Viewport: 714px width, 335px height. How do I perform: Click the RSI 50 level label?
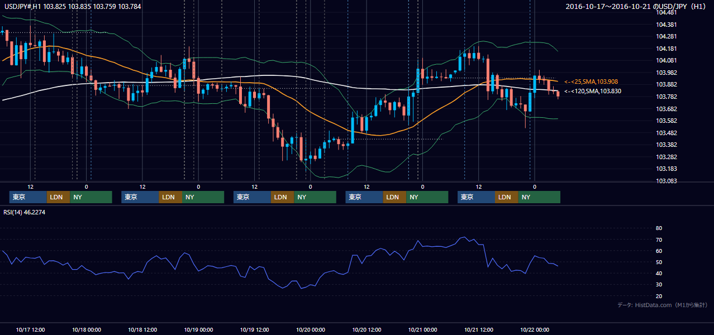[x=659, y=262]
